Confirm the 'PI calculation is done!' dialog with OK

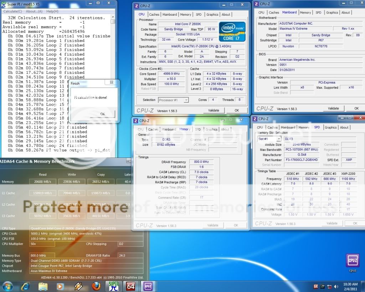tap(102, 114)
